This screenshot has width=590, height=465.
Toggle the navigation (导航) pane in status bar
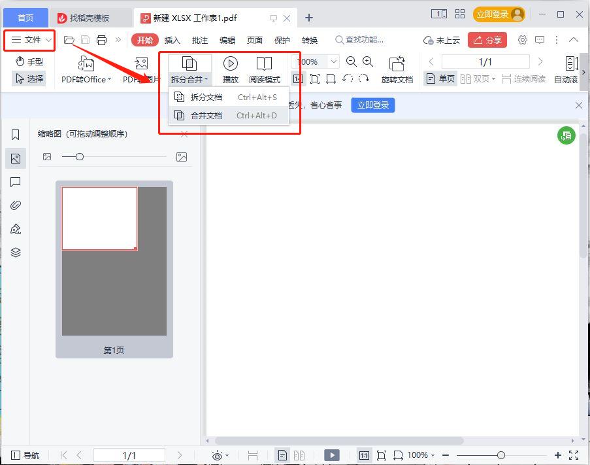point(25,455)
